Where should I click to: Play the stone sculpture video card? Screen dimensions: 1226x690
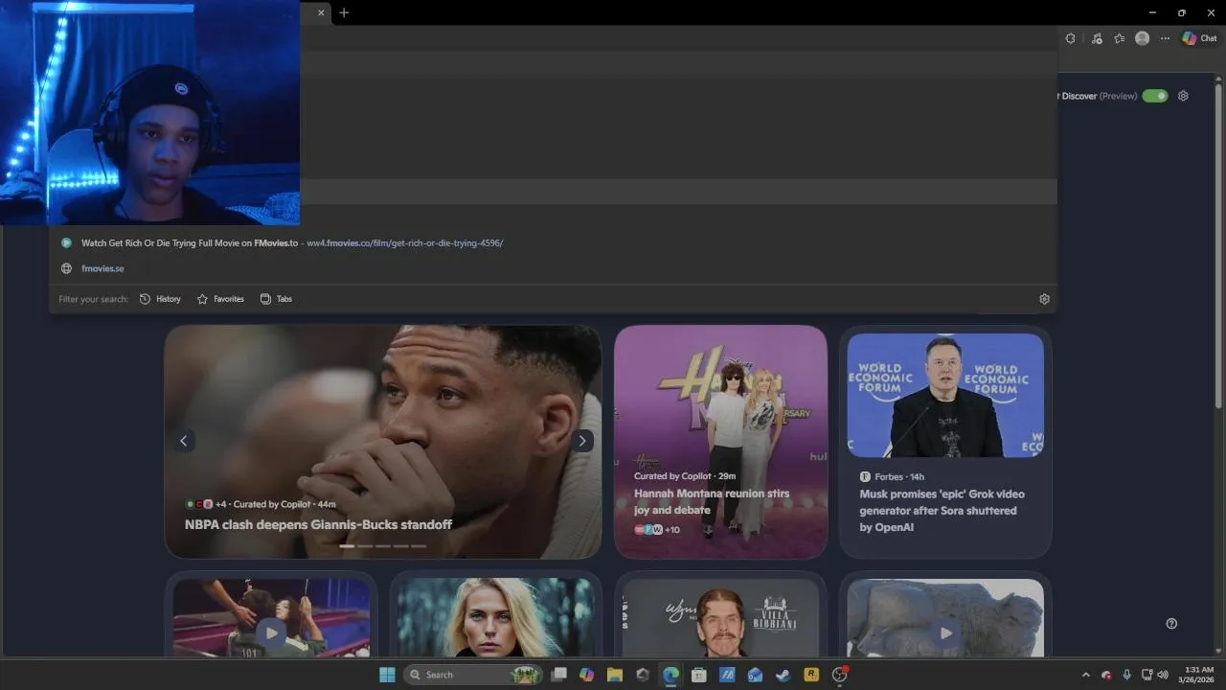click(945, 632)
